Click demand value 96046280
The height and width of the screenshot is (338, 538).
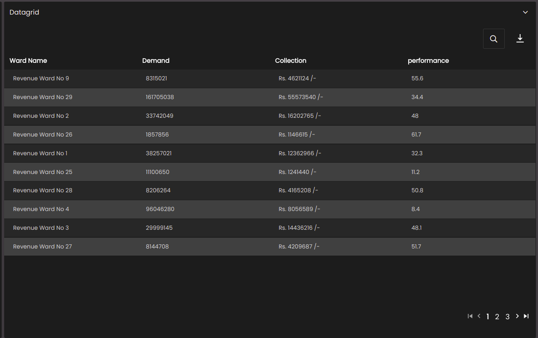point(160,209)
